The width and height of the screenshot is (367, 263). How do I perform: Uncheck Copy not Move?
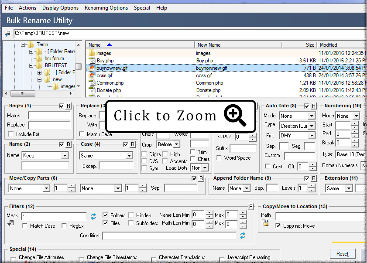click(x=278, y=226)
